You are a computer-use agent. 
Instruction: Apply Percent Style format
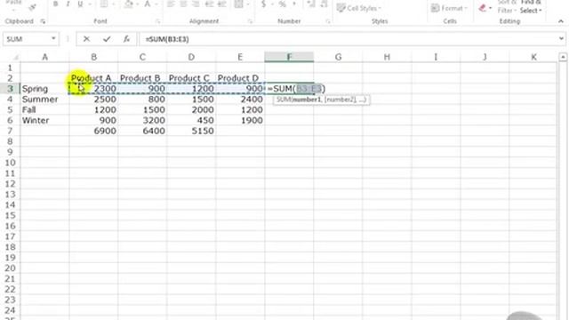pyautogui.click(x=283, y=4)
